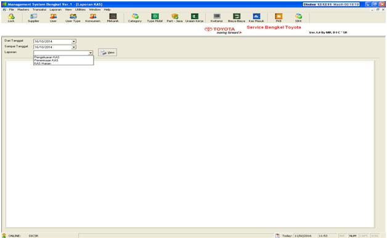Open the View menu
387x238 pixels.
[x=68, y=10]
